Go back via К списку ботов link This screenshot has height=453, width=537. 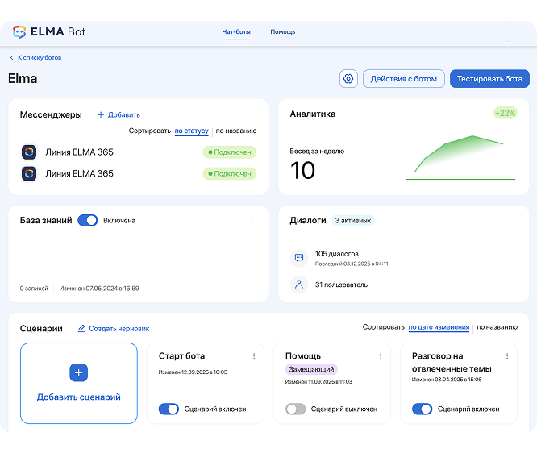point(40,57)
